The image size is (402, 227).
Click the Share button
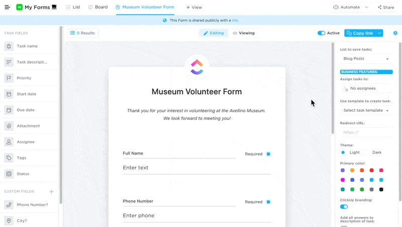pos(386,8)
